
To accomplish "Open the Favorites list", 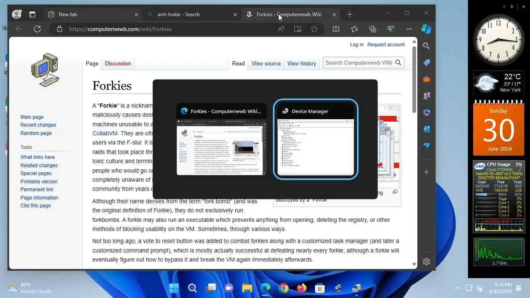I will coord(354,29).
